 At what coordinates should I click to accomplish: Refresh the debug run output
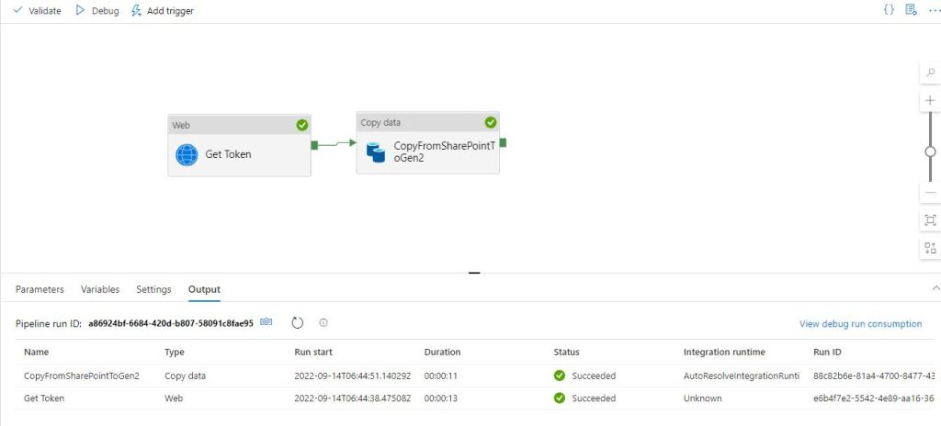tap(297, 322)
